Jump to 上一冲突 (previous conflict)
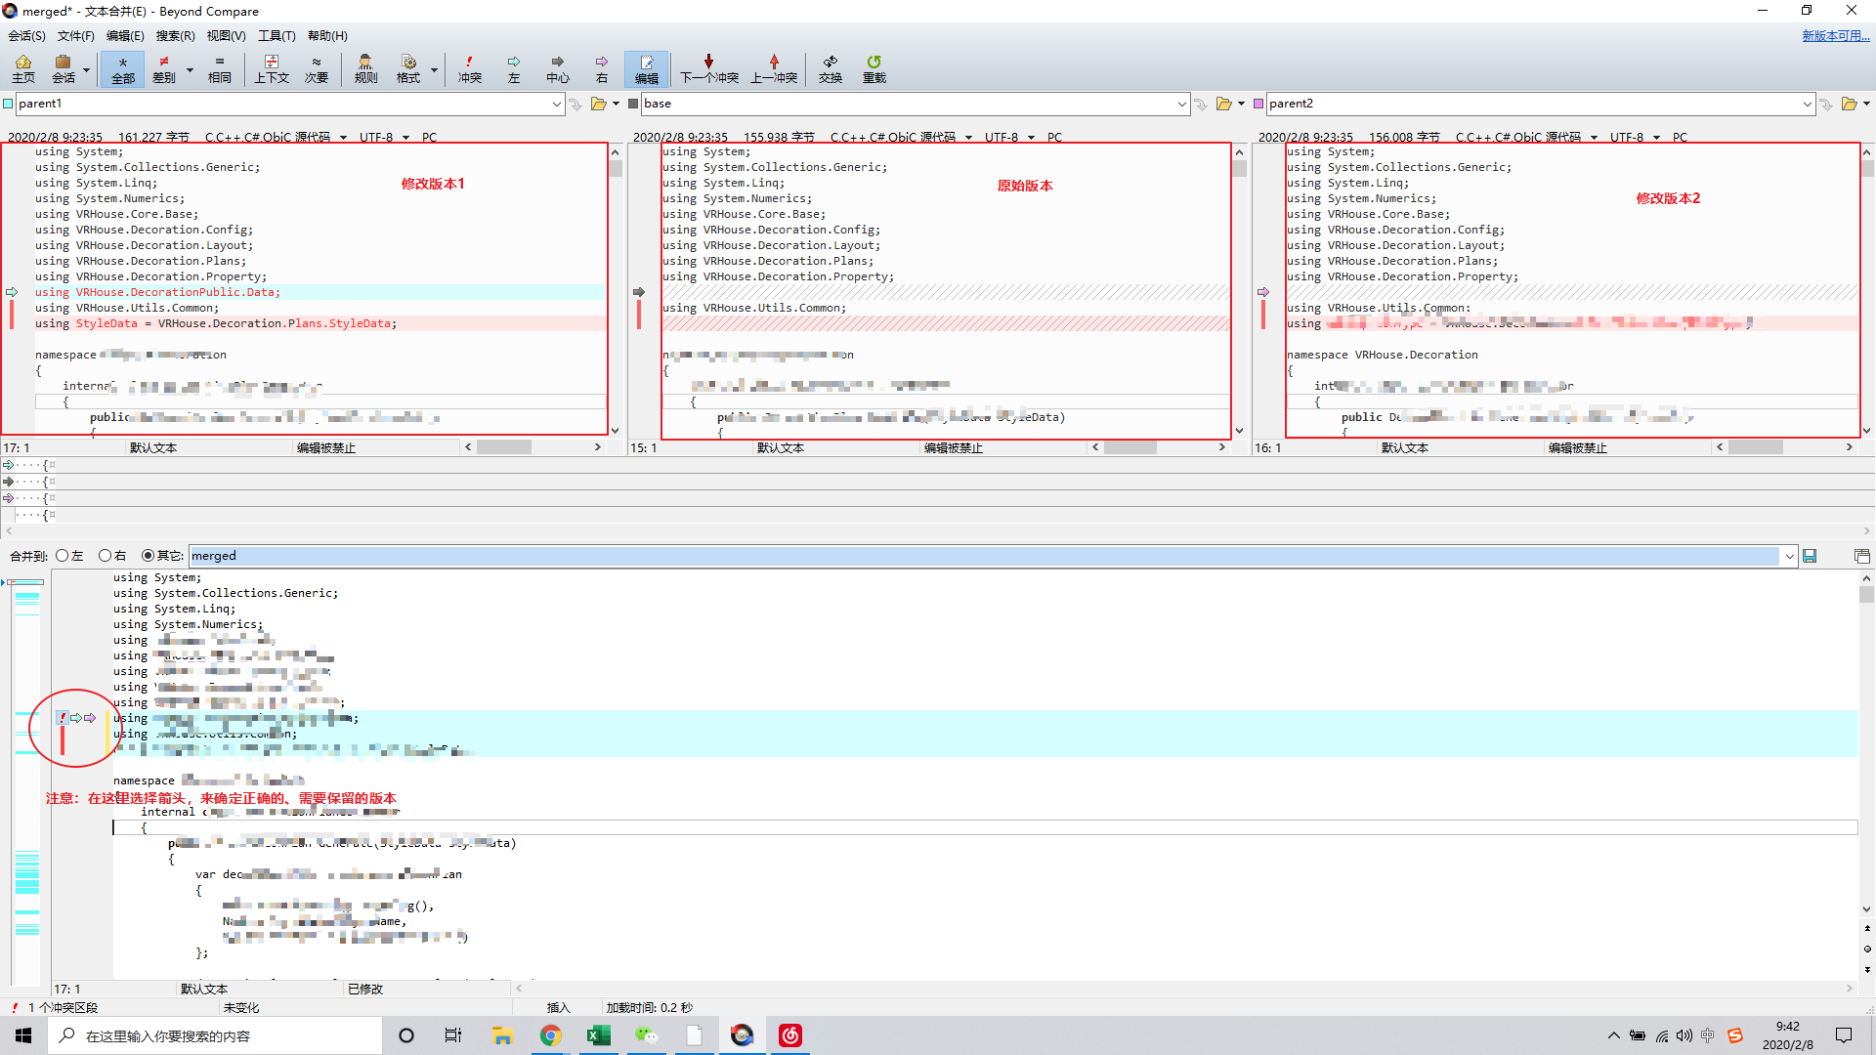The width and height of the screenshot is (1876, 1055). [774, 68]
